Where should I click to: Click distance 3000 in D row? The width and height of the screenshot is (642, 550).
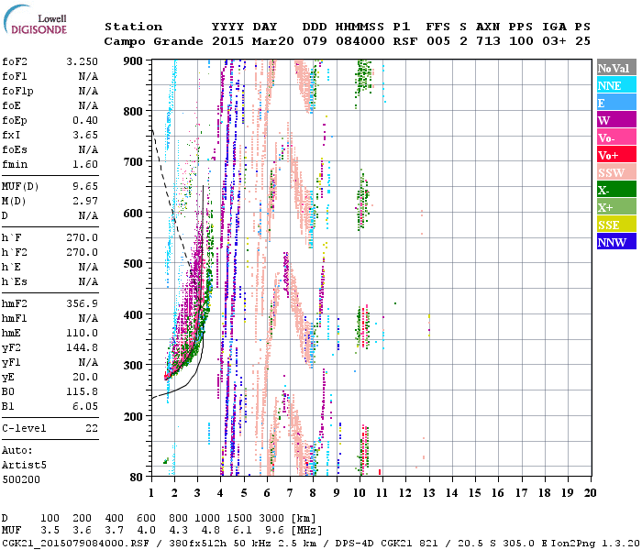(x=271, y=519)
